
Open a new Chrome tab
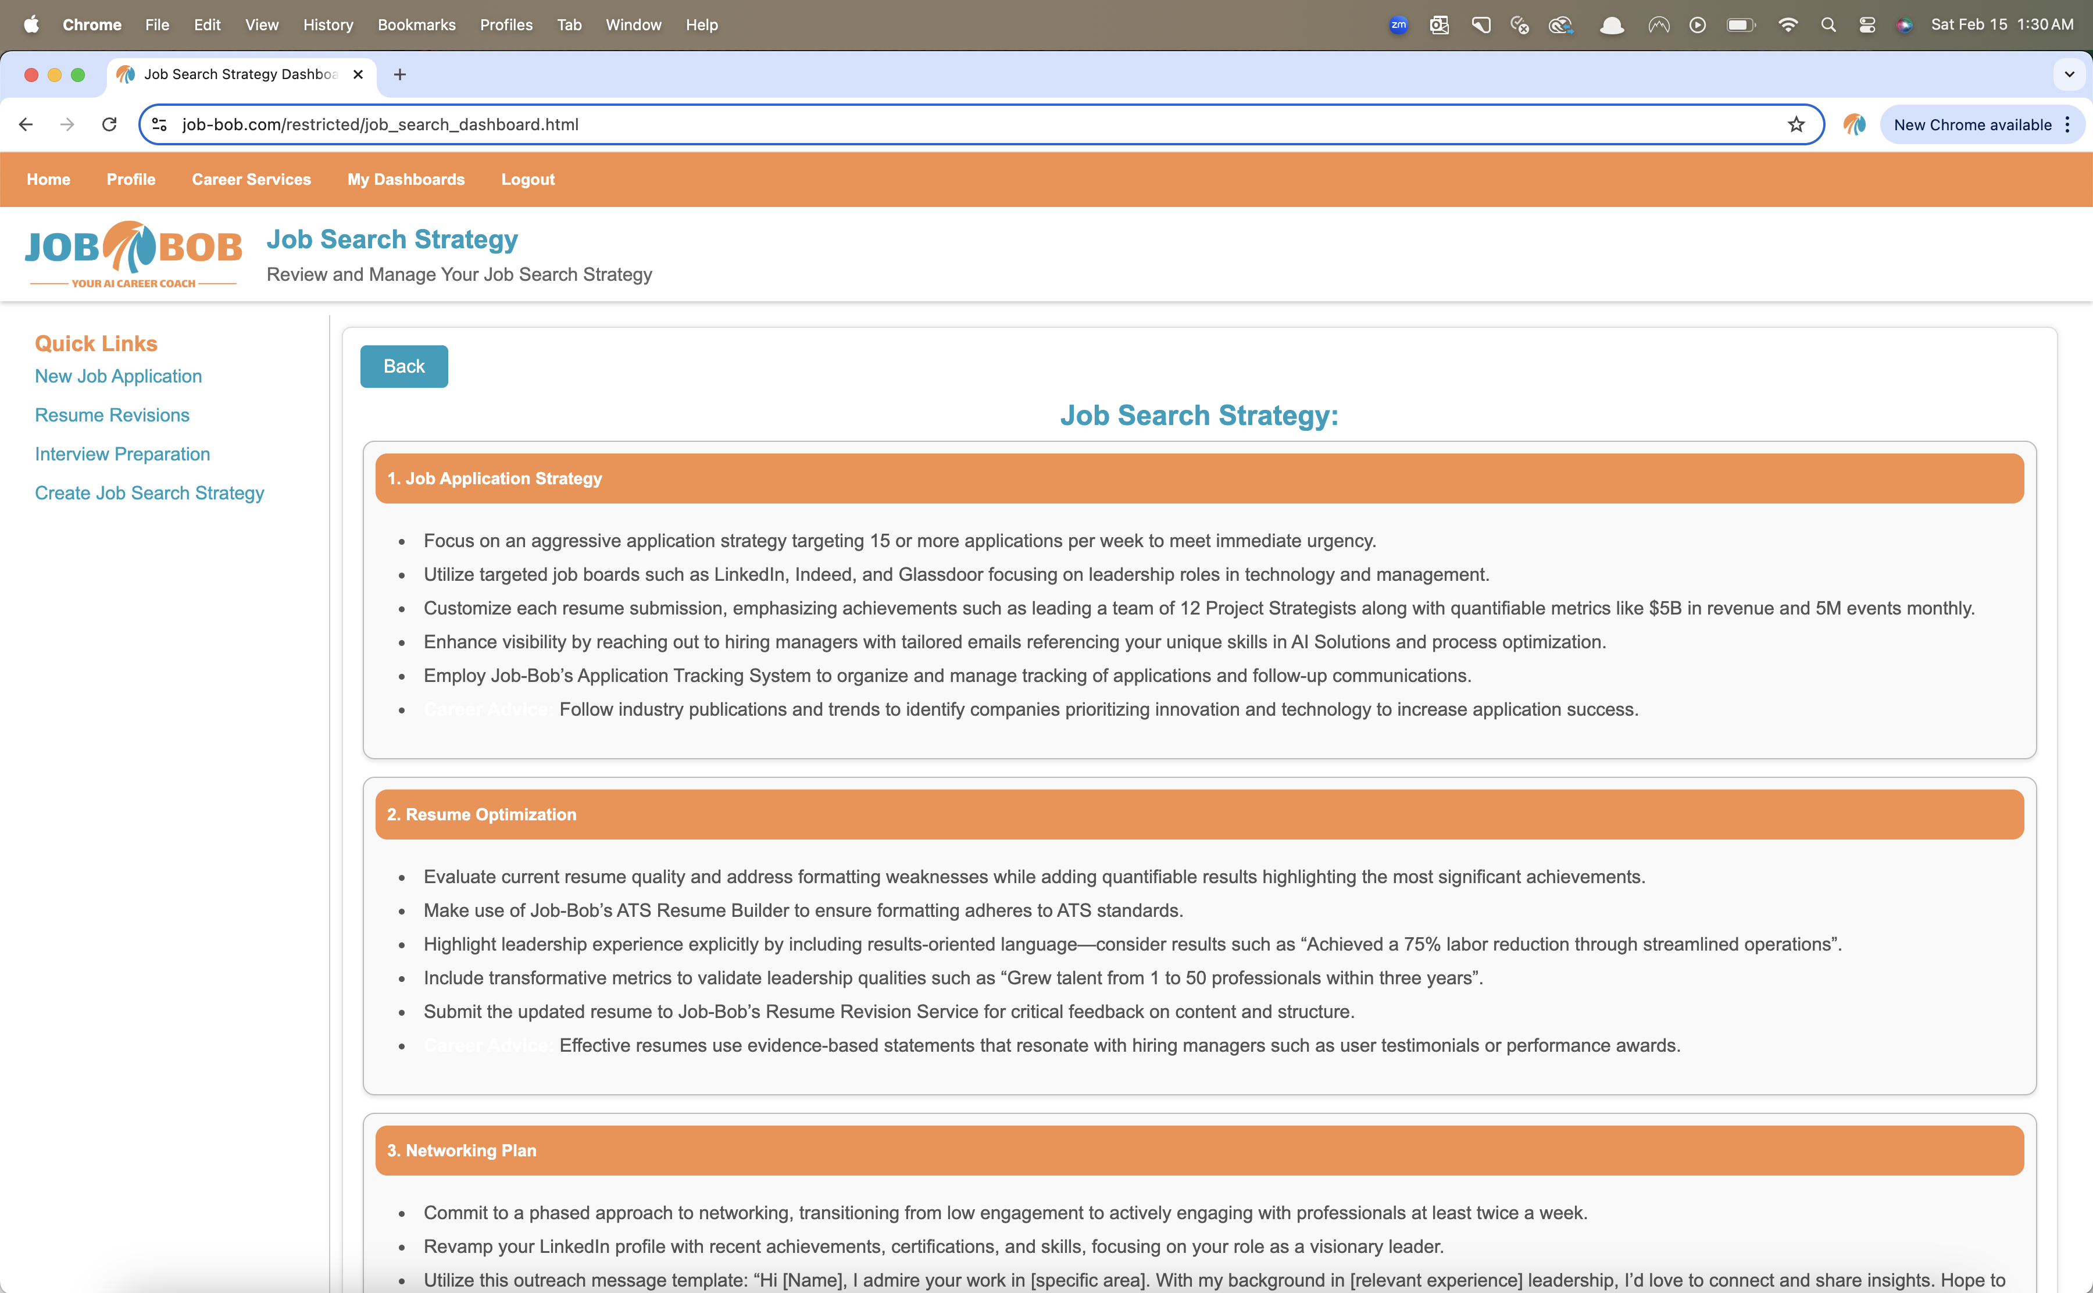(399, 74)
